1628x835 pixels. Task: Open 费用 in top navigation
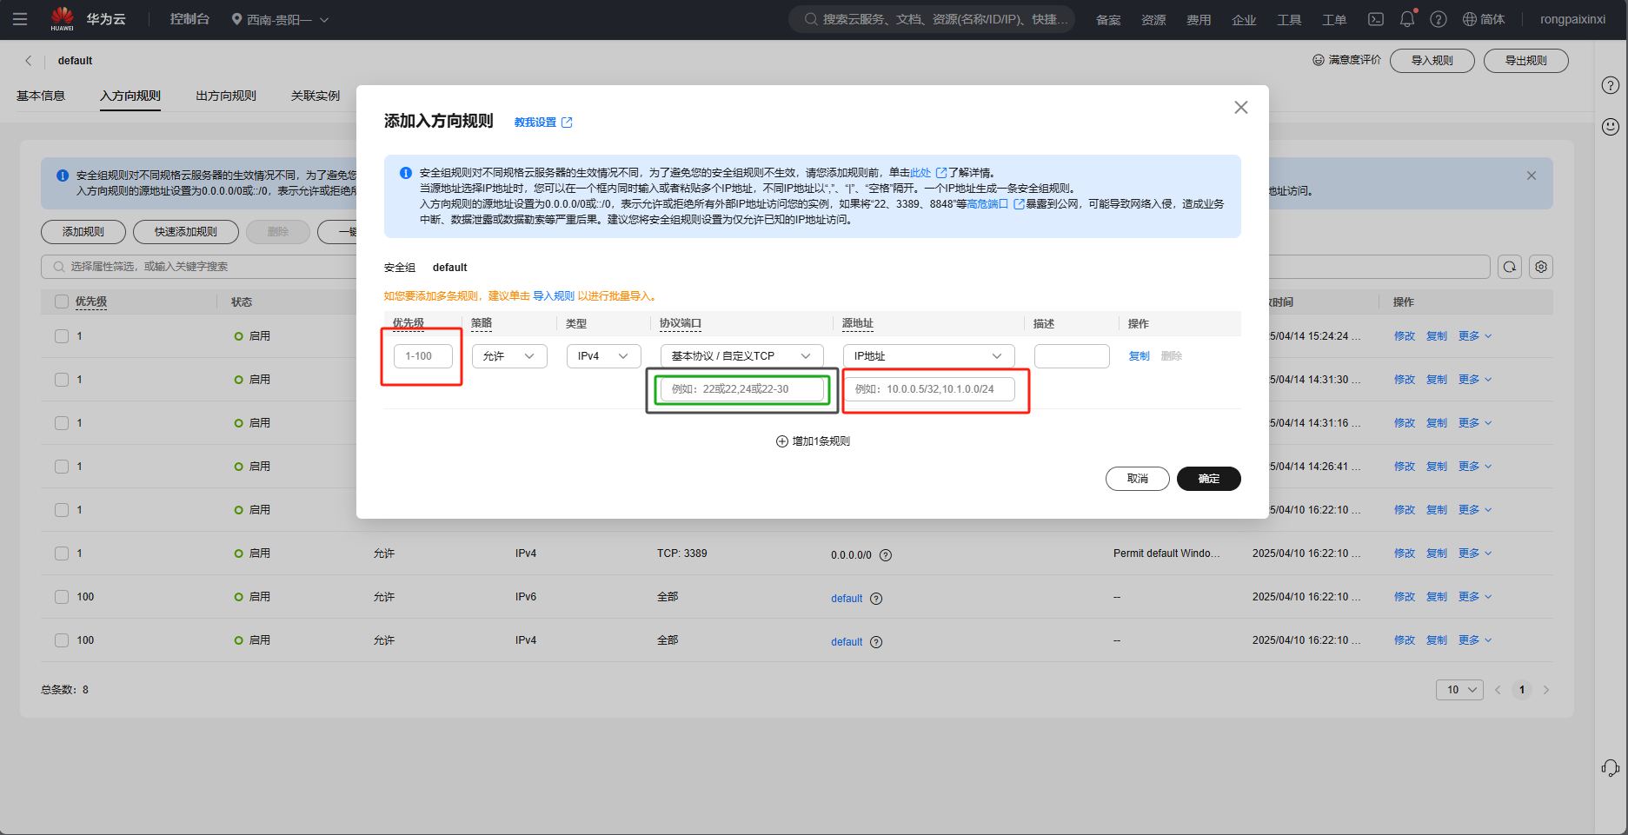(1199, 19)
